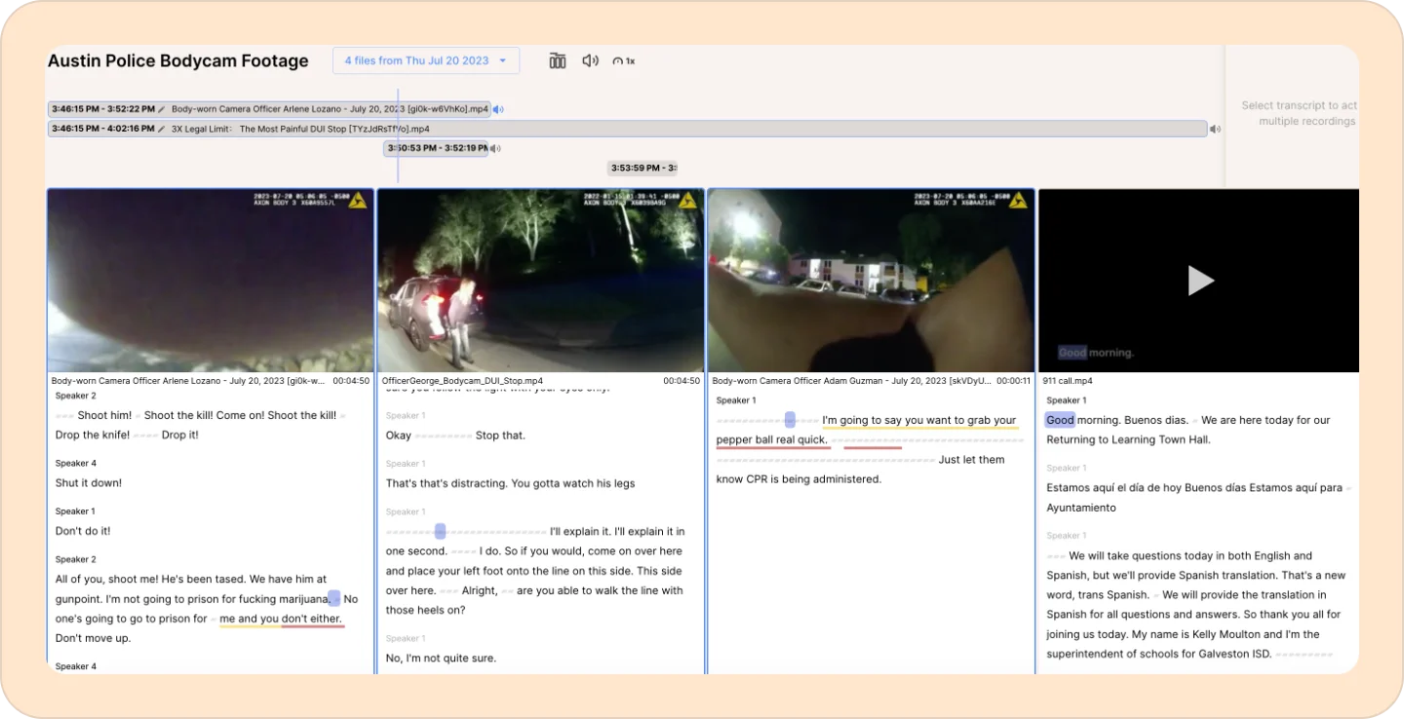Click '911 call.mp4' file name
Screen dimensions: 1404x719
pos(1068,381)
